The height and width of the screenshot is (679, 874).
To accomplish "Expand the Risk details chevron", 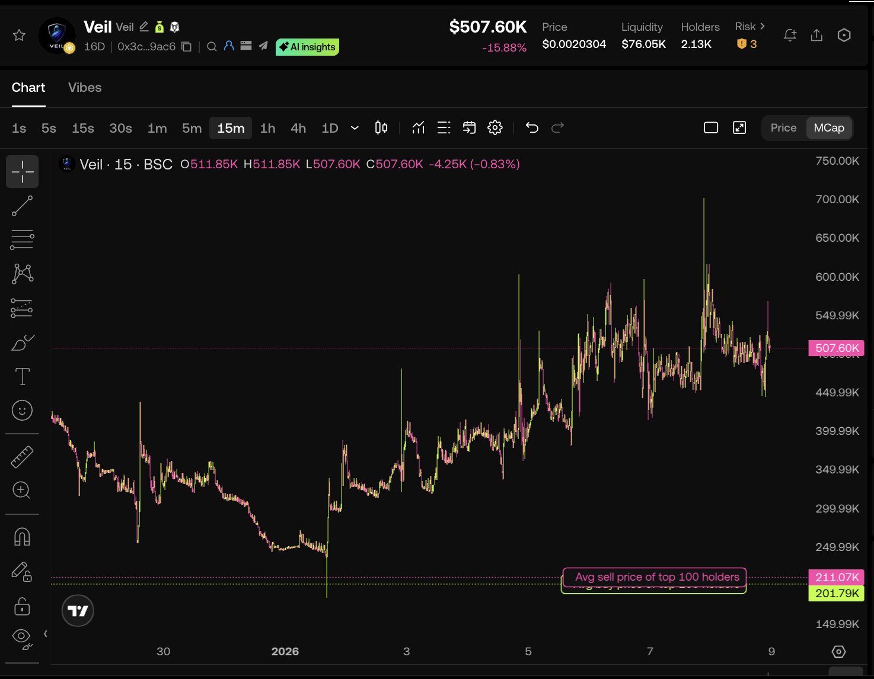I will 763,26.
